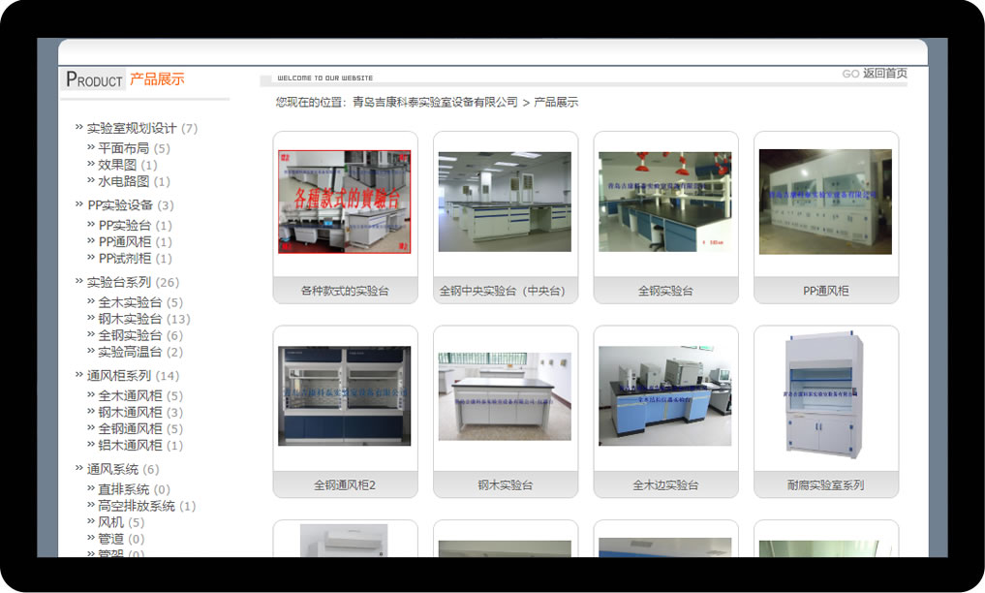
Task: Open the 通风柜系列 (14) category
Action: (133, 376)
